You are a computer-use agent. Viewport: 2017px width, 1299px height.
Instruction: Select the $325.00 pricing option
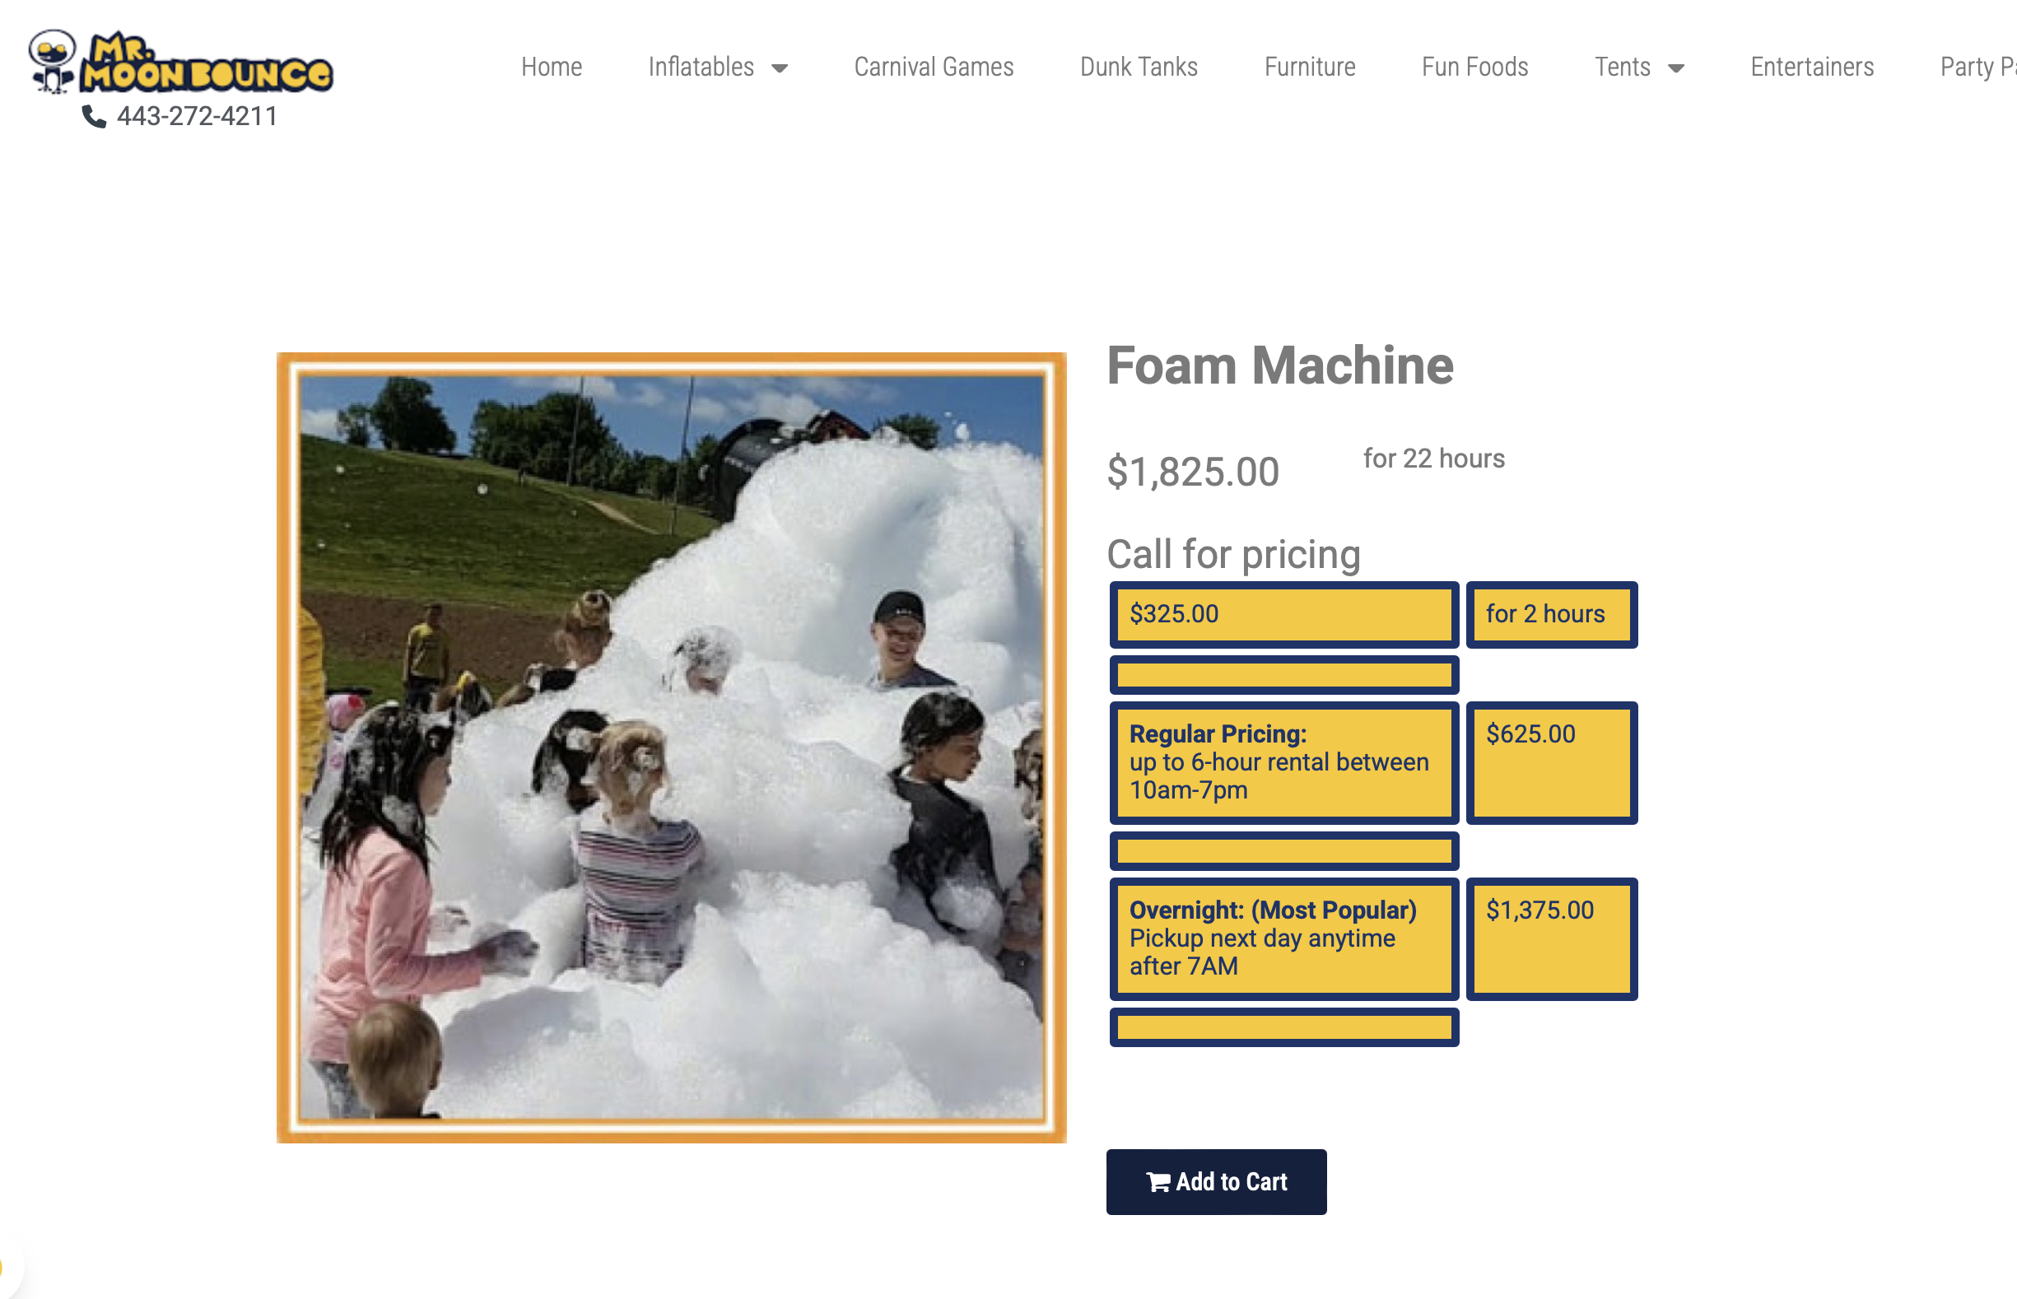[1283, 614]
